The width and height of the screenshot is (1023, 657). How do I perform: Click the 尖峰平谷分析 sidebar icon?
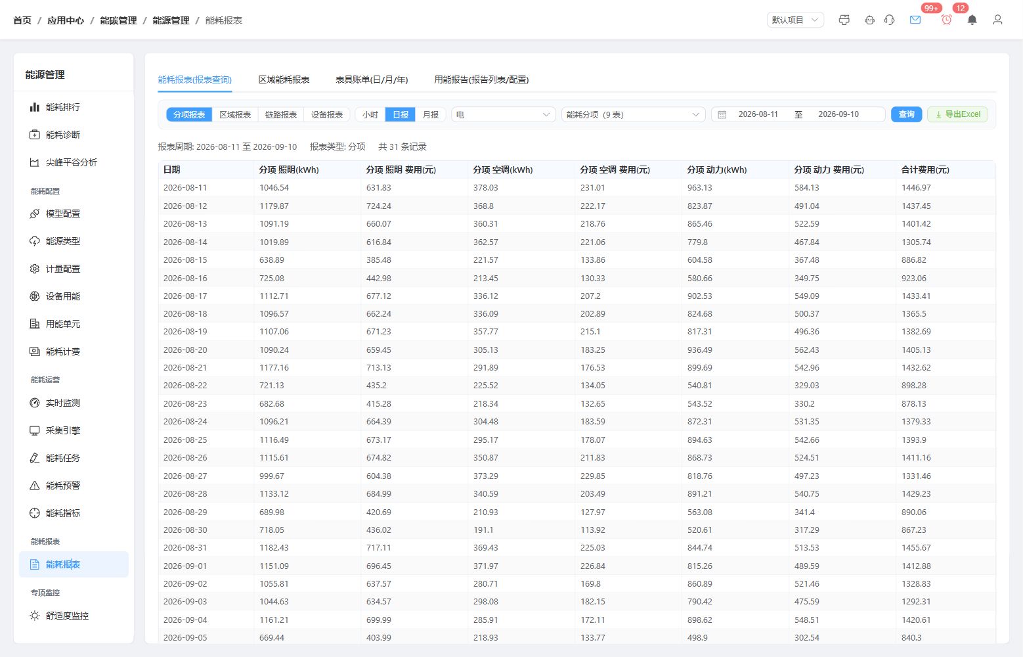click(35, 162)
